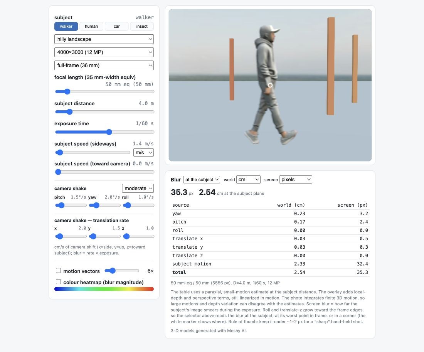Click the blur magnitude colour gradient bar

[104, 289]
